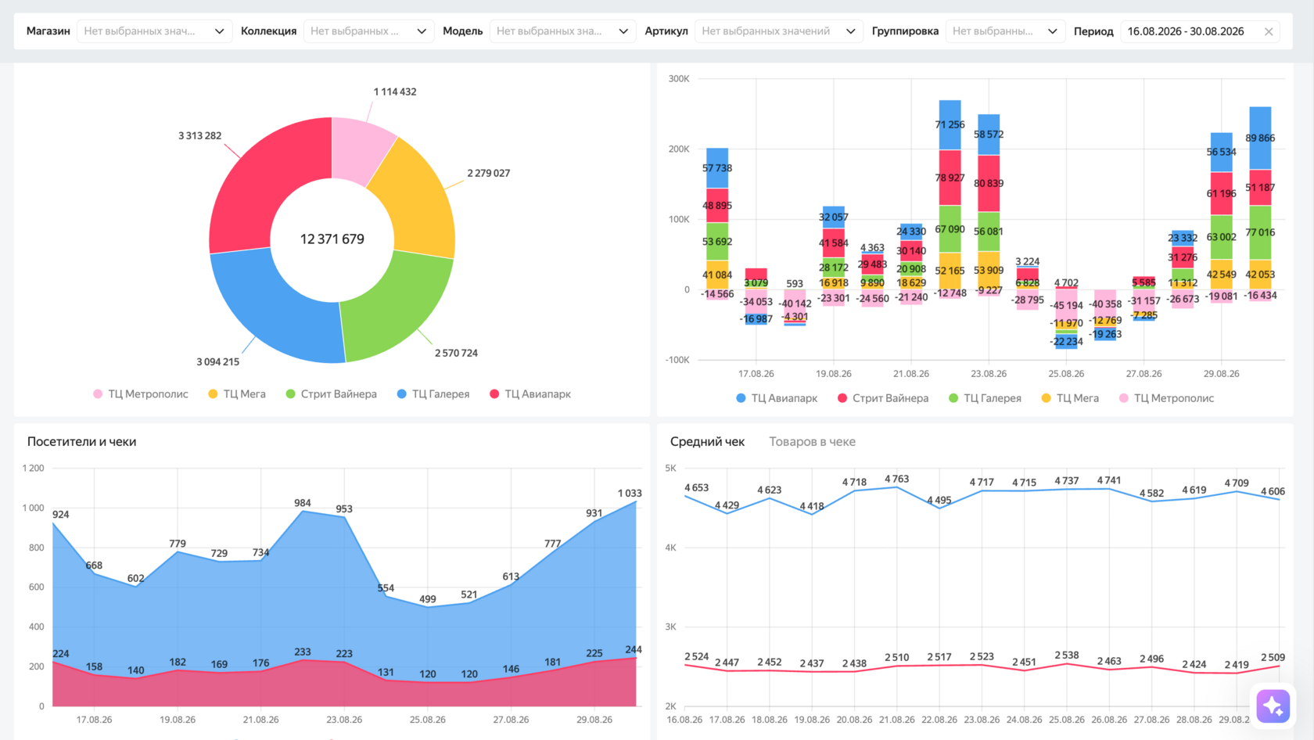Image resolution: width=1314 pixels, height=740 pixels.
Task: Select the Средний чек tab
Action: pos(707,441)
